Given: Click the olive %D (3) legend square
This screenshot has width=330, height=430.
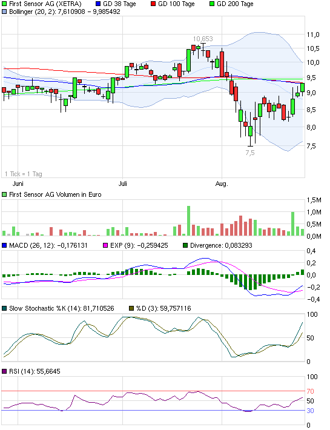Looking at the screenshot, I should pos(131,308).
